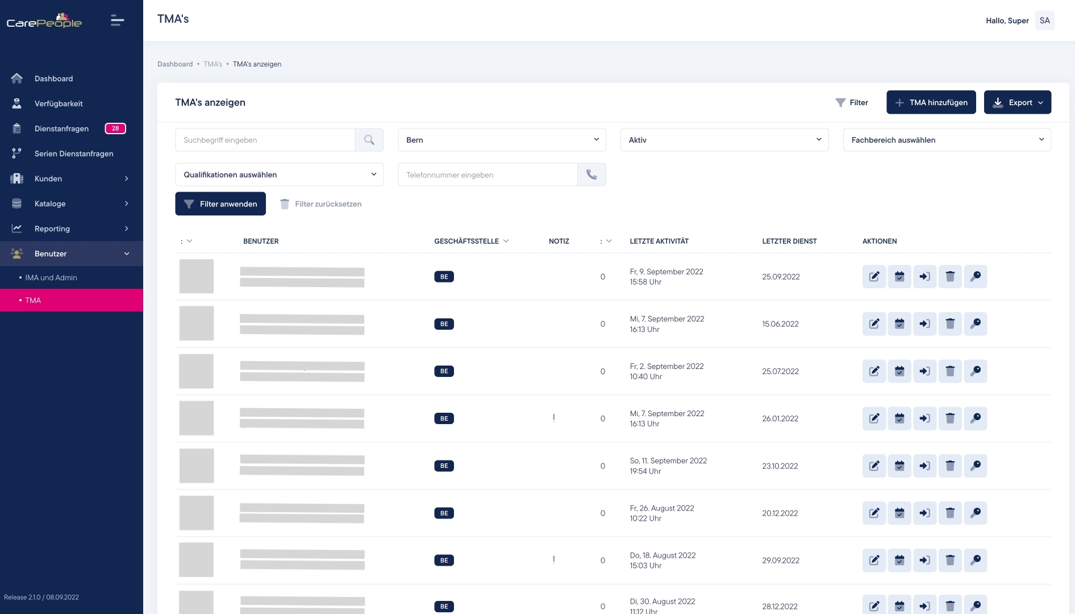Click the search magnifier icon

pos(369,140)
